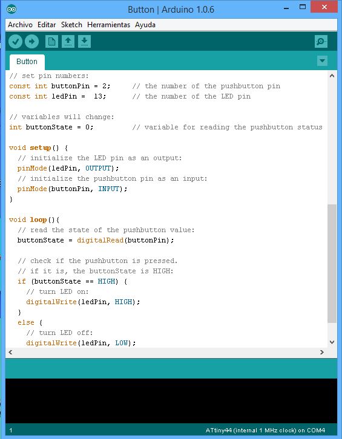Screen dimensions: 342x439
Task: Click the Arduino logo in the title bar
Action: coord(12,9)
